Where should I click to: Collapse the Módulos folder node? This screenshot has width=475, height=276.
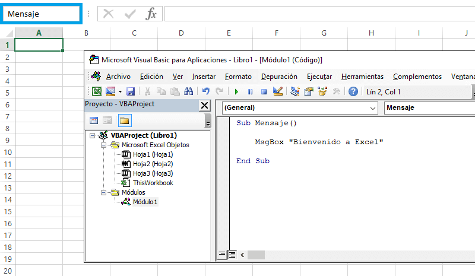pos(103,192)
